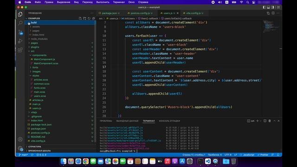Open Spotlight search in menu bar
The image size is (297, 167).
click(247, 2)
